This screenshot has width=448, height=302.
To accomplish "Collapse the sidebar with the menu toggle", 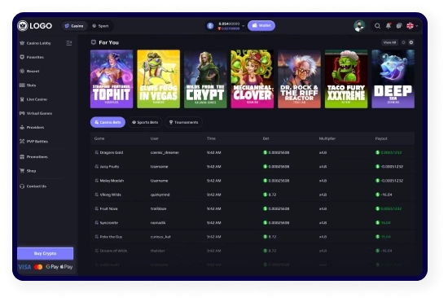I will coord(69,43).
